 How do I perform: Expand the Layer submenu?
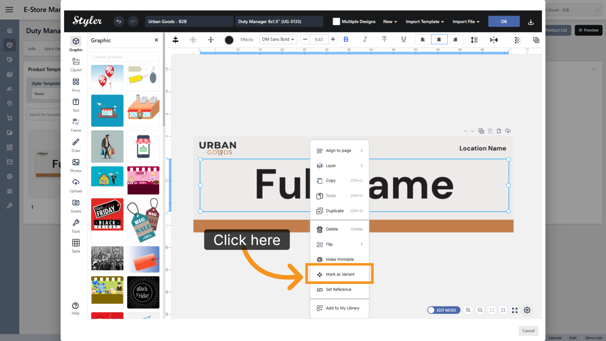click(x=339, y=166)
